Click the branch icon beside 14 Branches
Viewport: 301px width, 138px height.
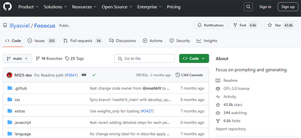pos(38,58)
